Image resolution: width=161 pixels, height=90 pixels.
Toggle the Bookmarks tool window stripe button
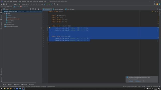1,71
